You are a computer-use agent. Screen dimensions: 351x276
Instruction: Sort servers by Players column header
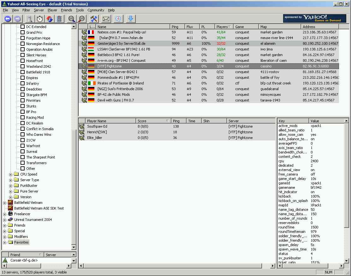pos(224,26)
